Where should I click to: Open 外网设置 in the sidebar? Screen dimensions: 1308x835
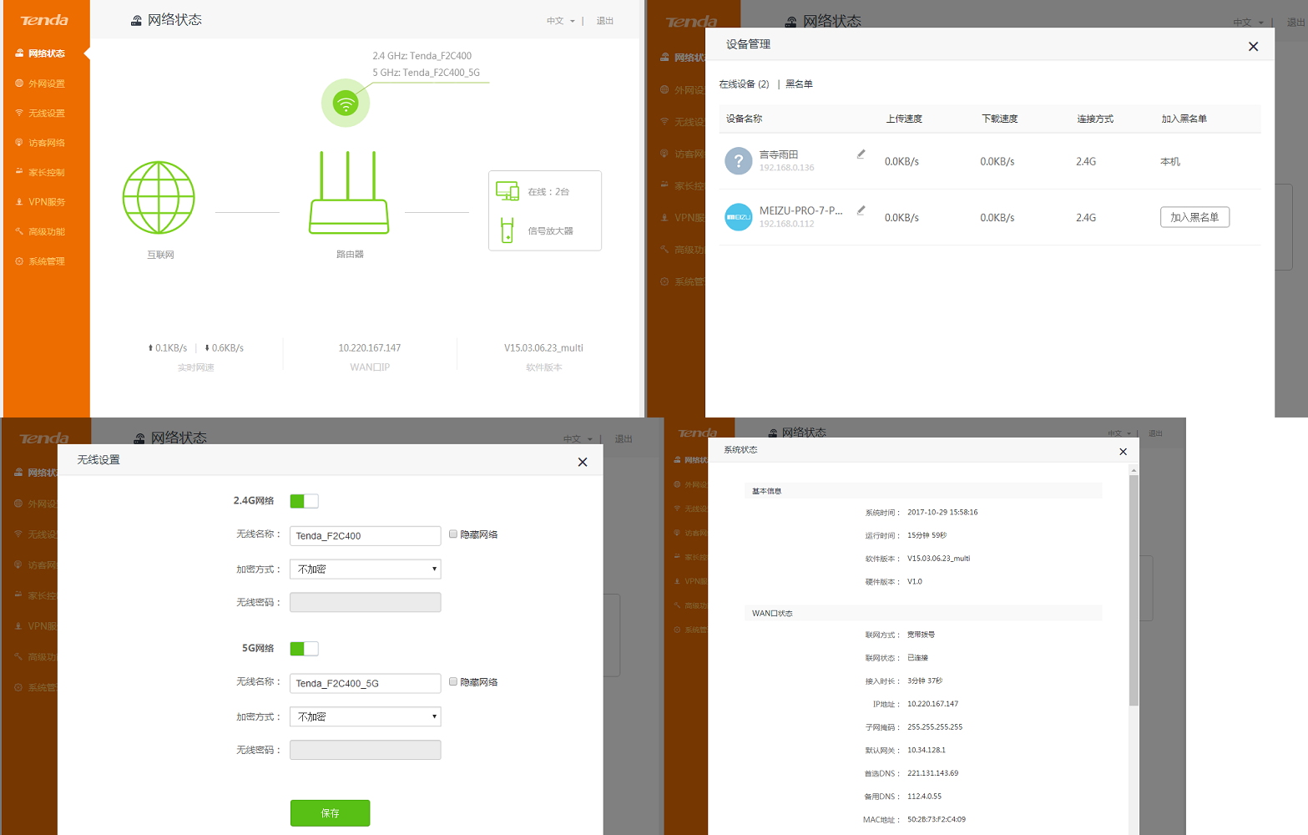46,83
